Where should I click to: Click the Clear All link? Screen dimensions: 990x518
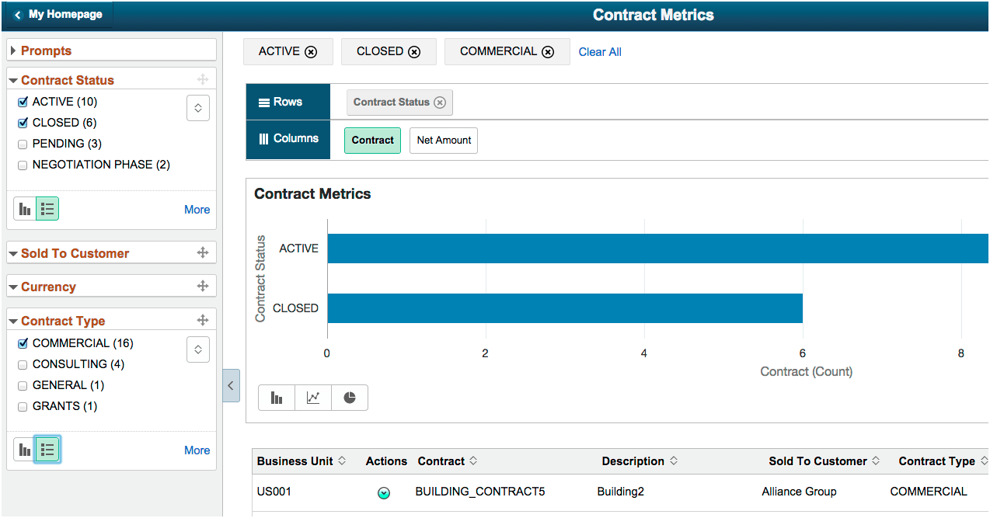[599, 51]
